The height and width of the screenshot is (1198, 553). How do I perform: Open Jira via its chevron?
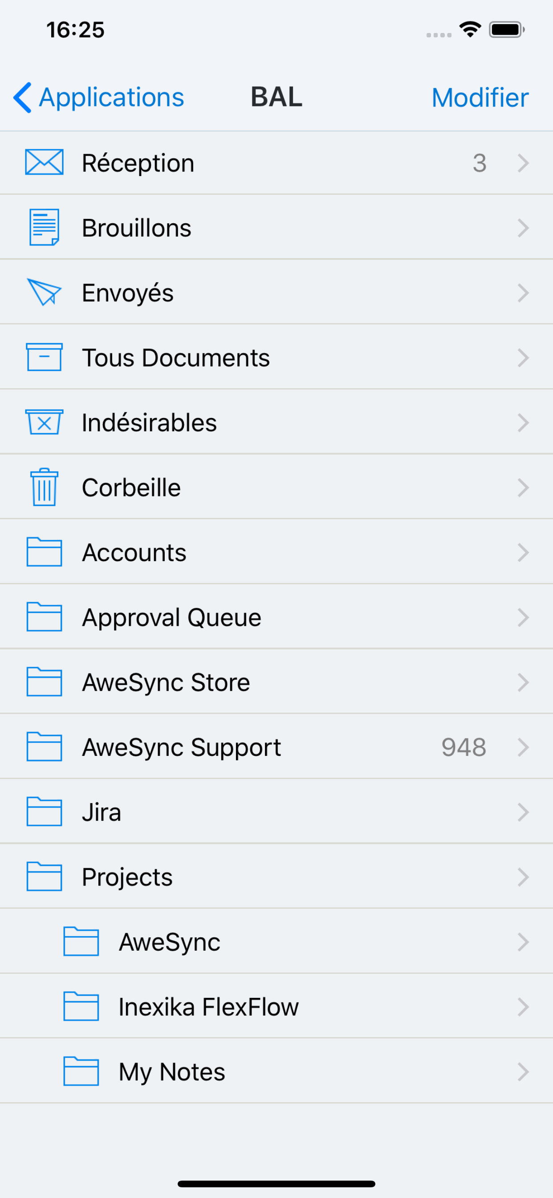(x=523, y=812)
